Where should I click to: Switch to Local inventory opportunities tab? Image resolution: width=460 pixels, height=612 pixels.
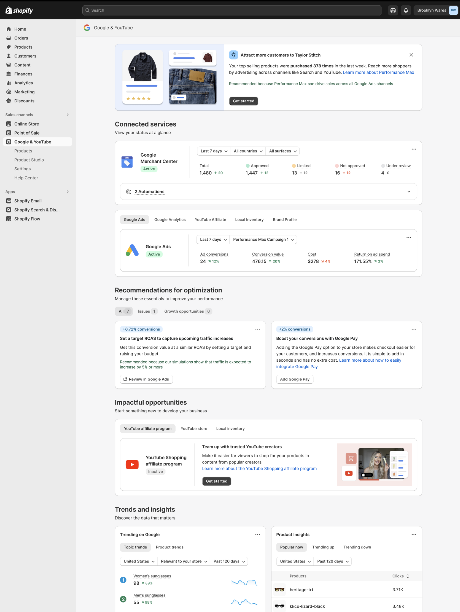[x=230, y=429]
